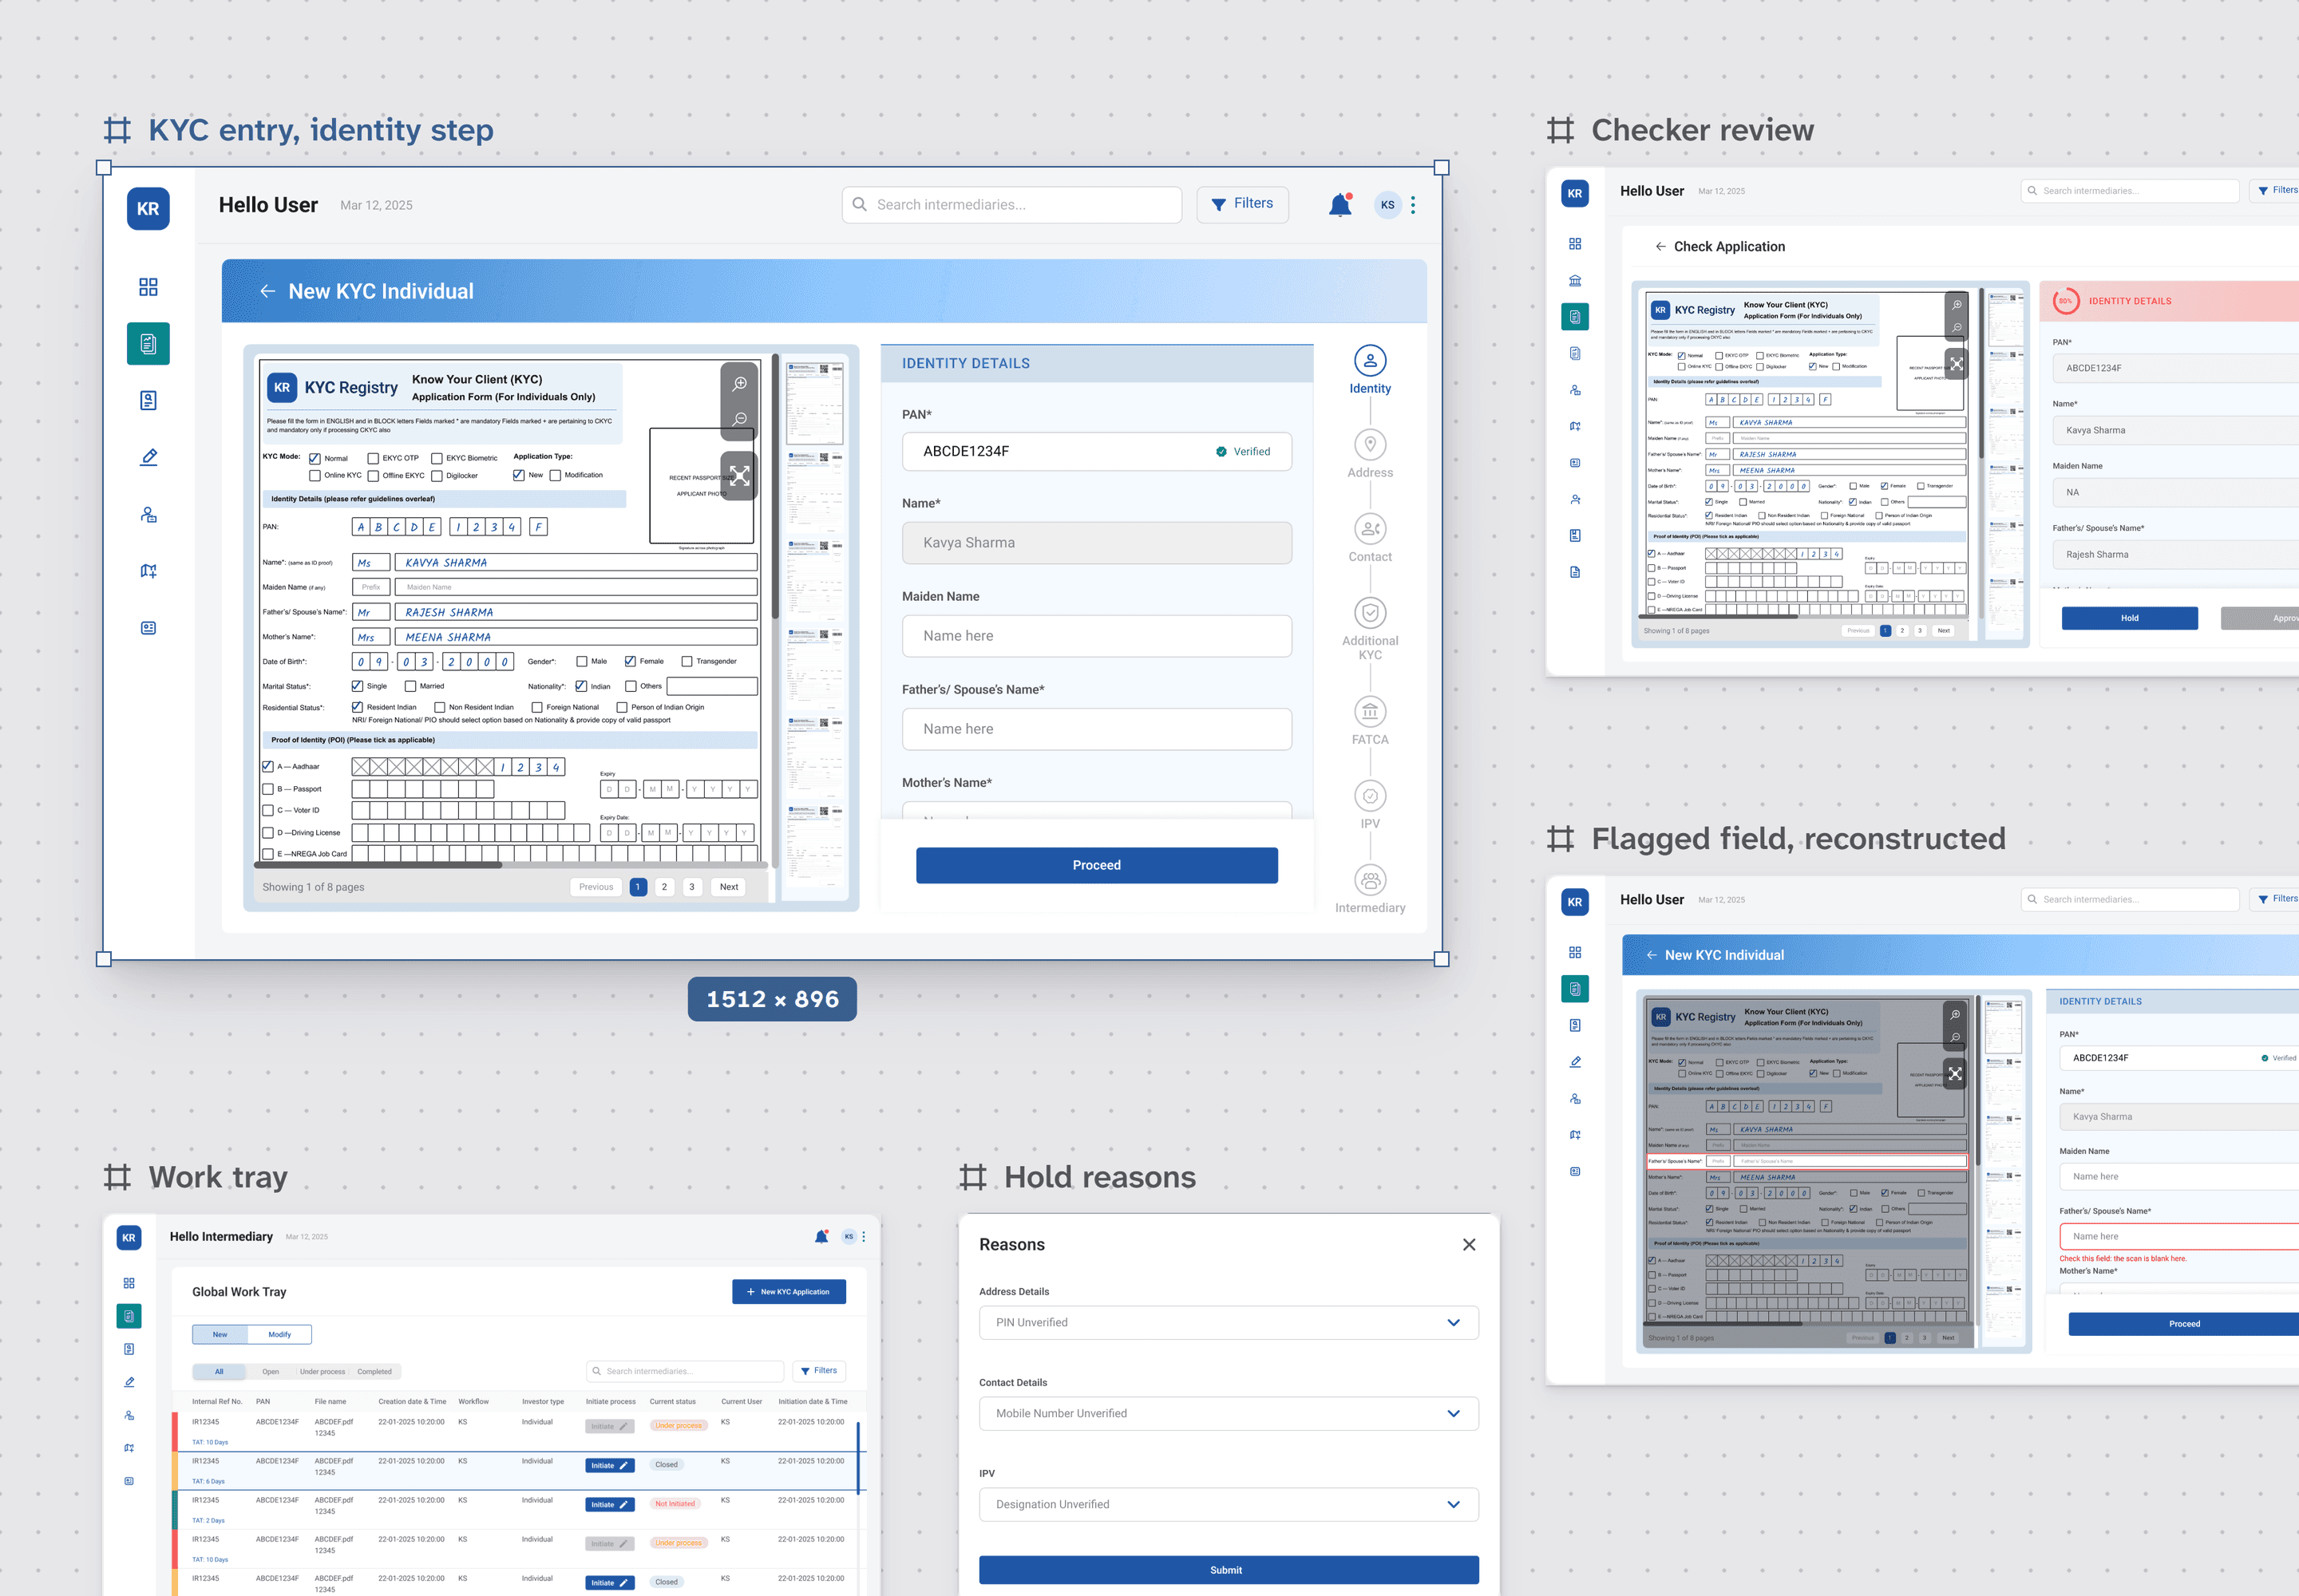This screenshot has height=1596, width=2299.
Task: Click New KYC Application button
Action: coord(789,1291)
